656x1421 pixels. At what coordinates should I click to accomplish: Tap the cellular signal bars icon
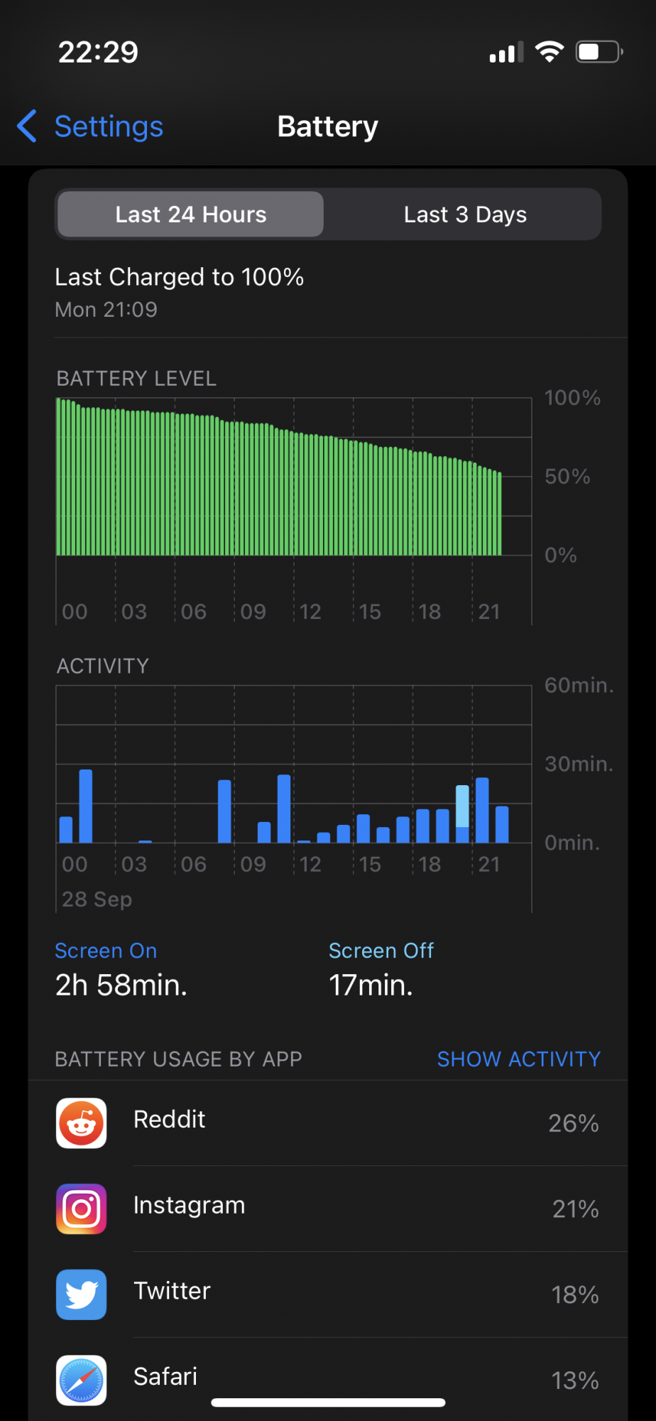tap(506, 52)
